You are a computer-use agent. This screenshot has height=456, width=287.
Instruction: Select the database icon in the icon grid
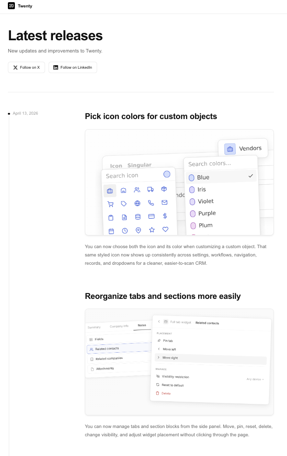coord(138,217)
